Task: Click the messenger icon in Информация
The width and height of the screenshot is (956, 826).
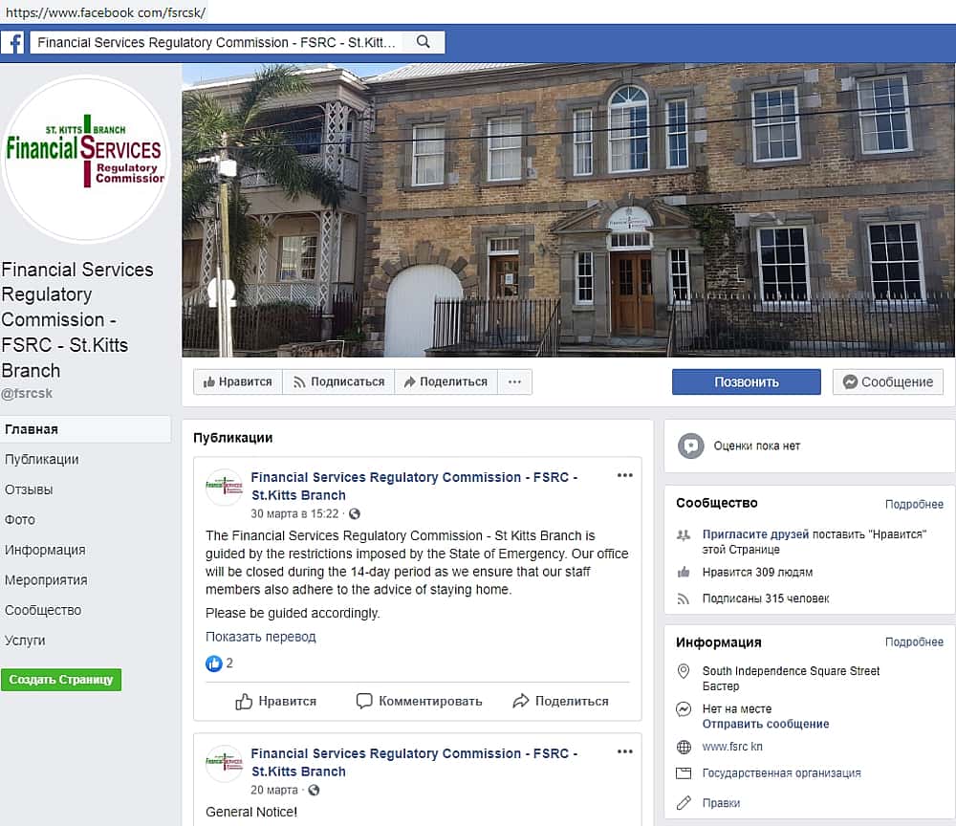Action: click(x=684, y=709)
